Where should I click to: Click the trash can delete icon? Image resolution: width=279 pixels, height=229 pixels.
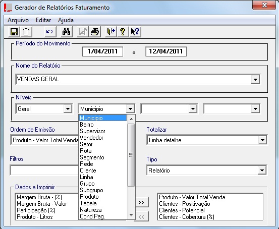[26, 32]
